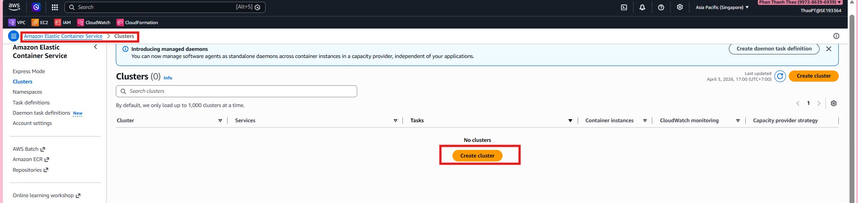The image size is (858, 203).
Task: Click the Create cluster button under No clusters
Action: pyautogui.click(x=477, y=156)
